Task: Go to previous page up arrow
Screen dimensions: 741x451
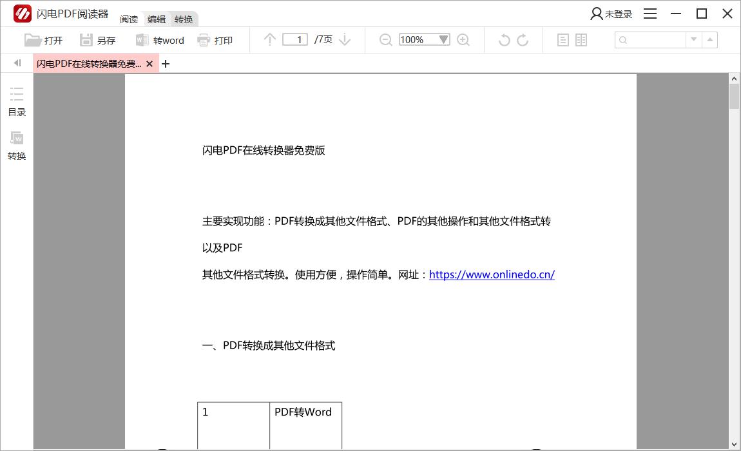Action: click(269, 40)
